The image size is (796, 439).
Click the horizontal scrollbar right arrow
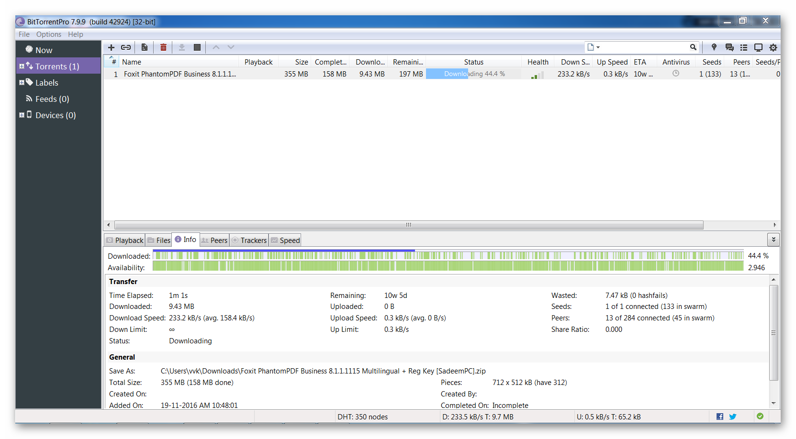774,225
